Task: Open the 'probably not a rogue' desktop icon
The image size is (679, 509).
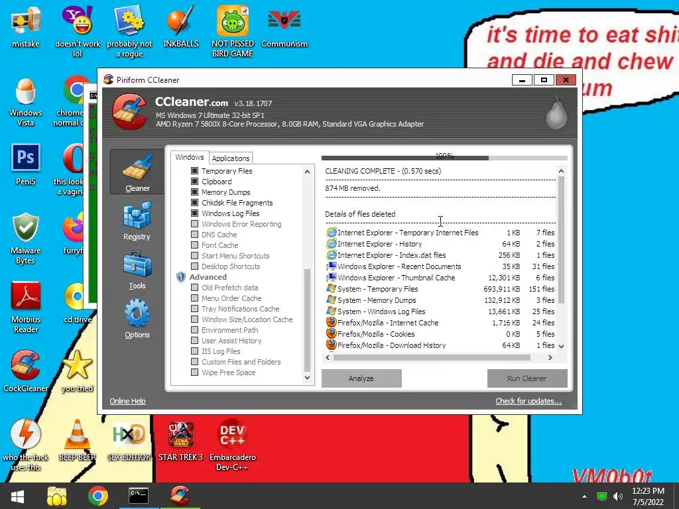Action: 129,31
